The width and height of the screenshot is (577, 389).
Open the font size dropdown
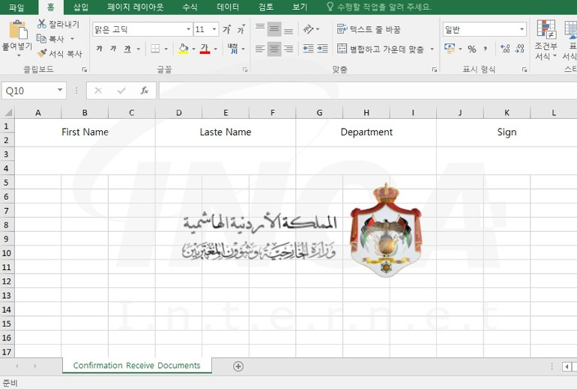click(214, 29)
